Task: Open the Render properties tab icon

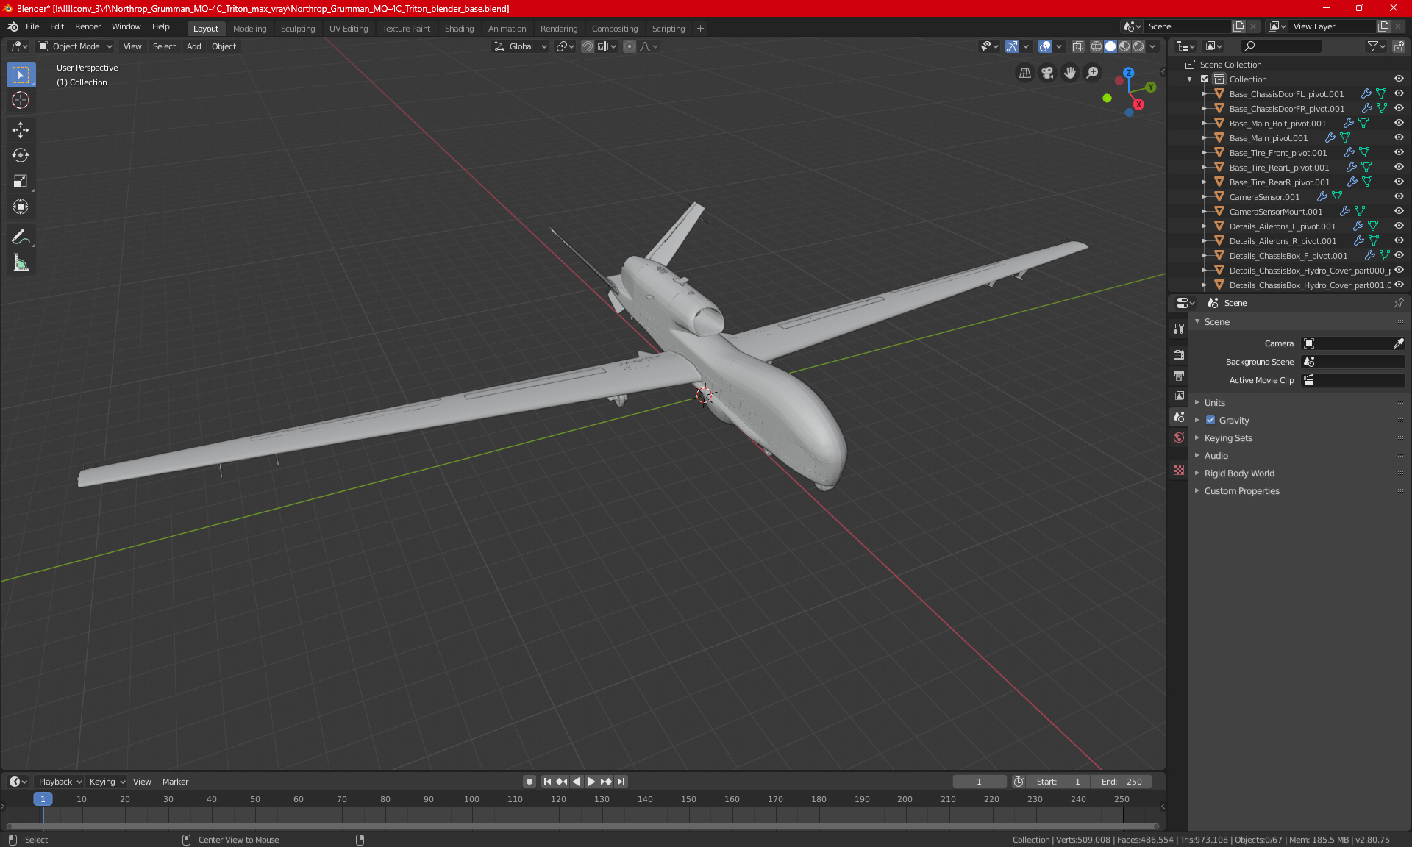Action: 1179,355
